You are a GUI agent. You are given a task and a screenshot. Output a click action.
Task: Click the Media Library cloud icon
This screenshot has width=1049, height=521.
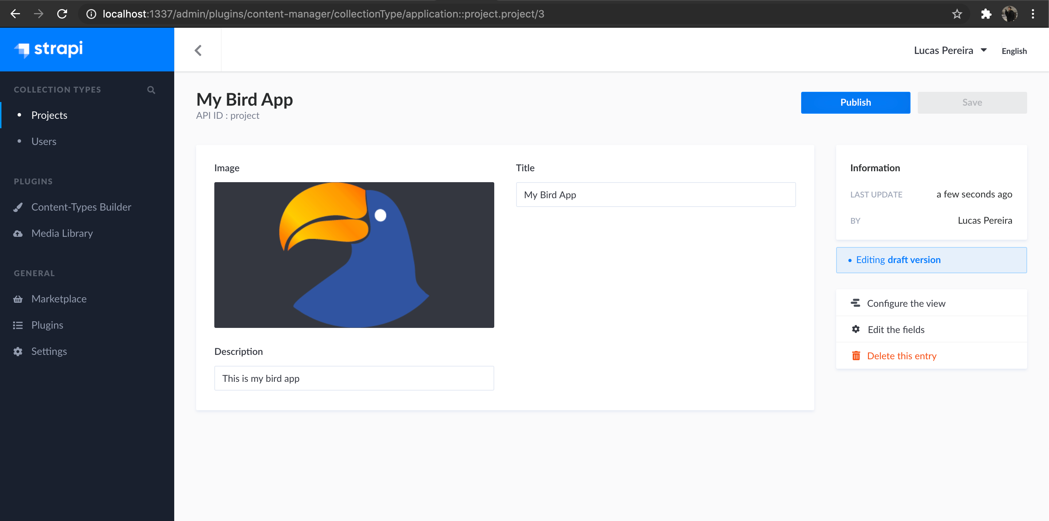tap(18, 234)
